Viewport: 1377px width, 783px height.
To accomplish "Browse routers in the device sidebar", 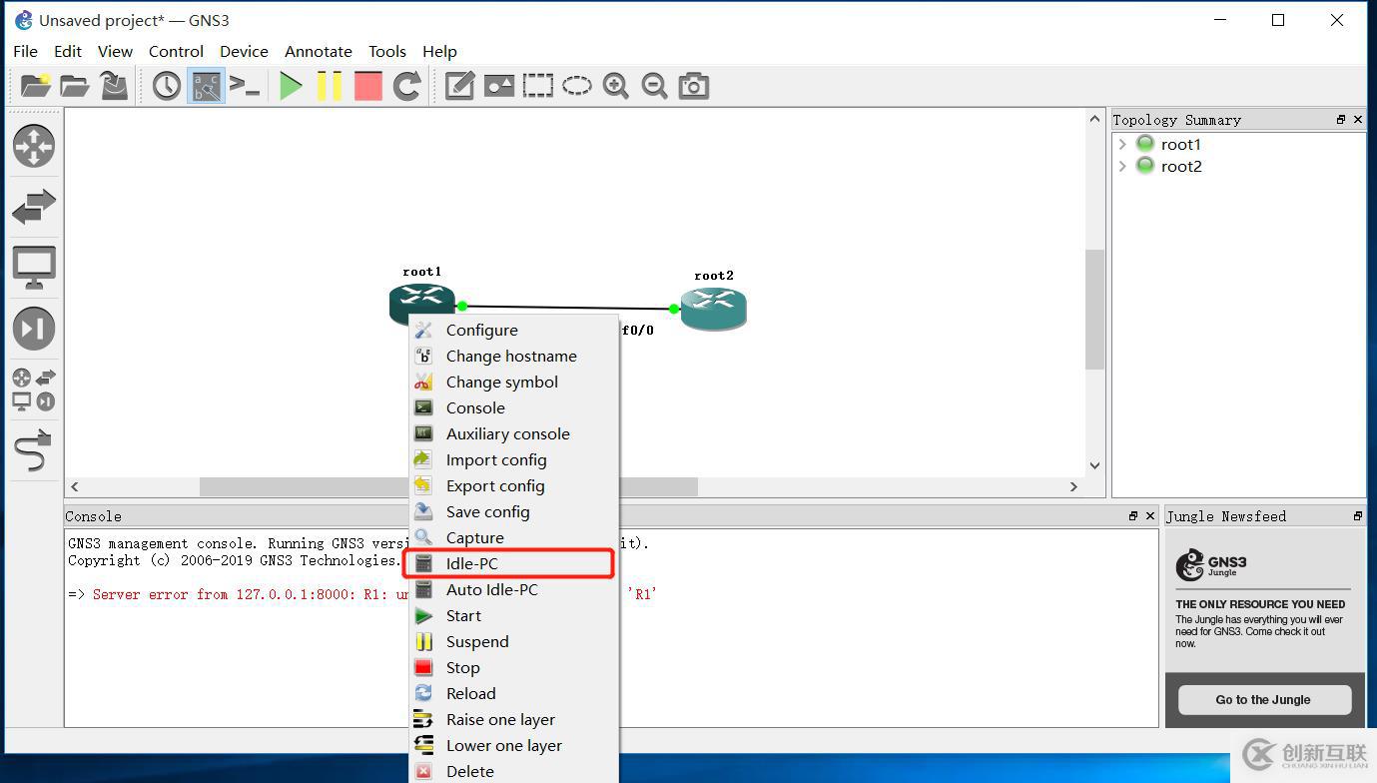I will 34,146.
